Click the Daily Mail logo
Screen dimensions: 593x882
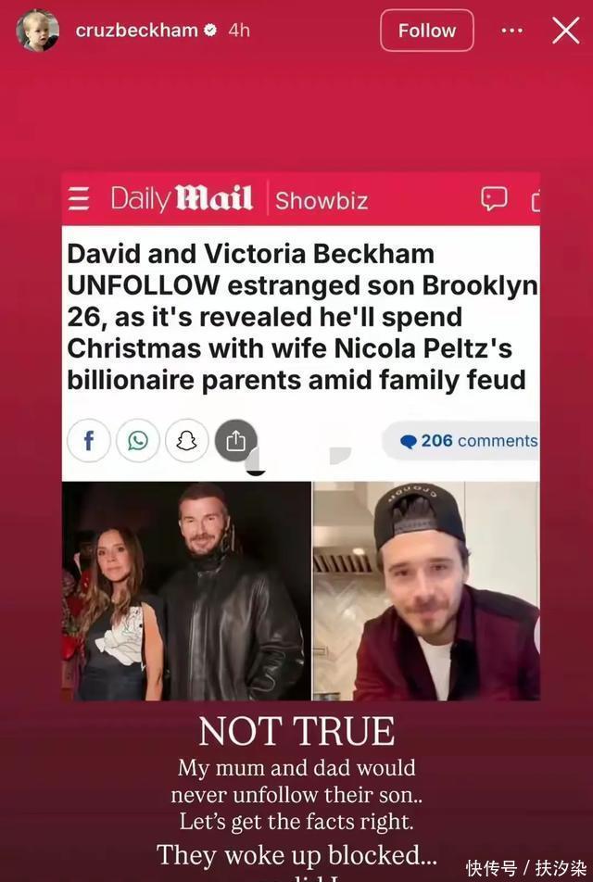click(182, 198)
